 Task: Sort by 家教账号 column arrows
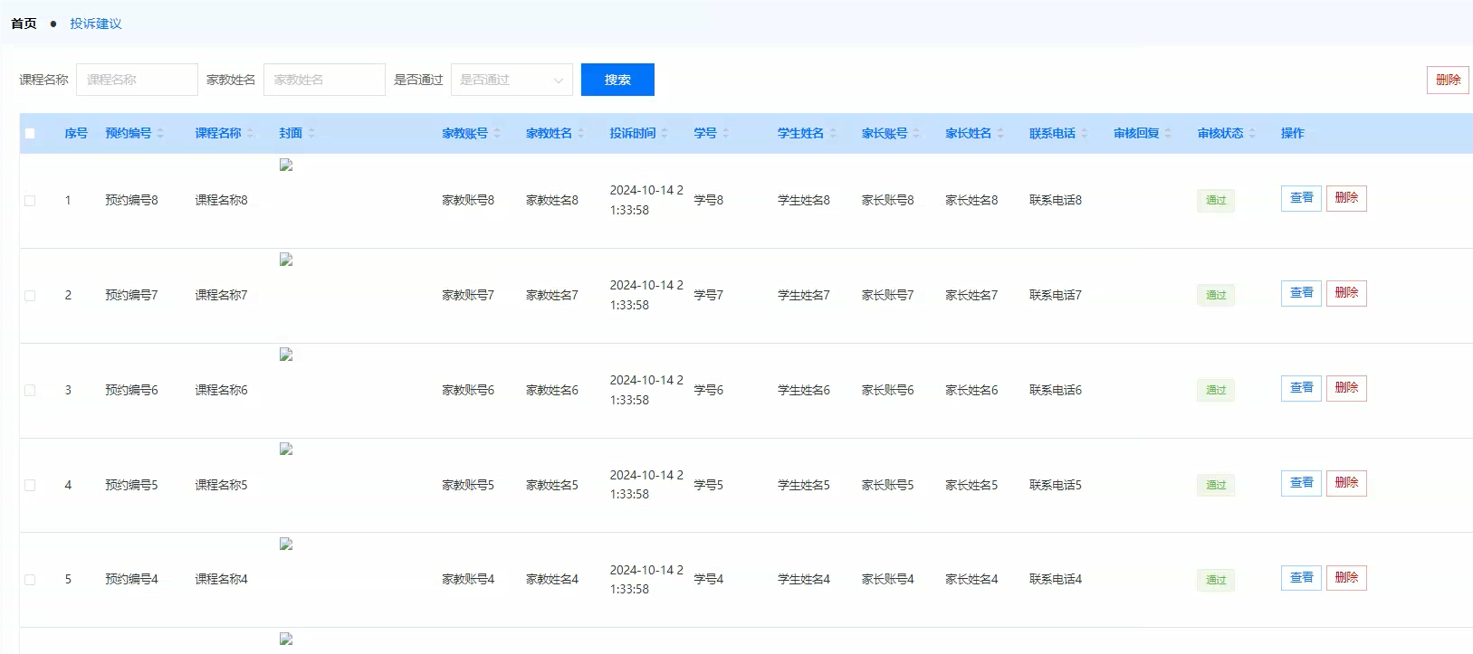point(497,133)
